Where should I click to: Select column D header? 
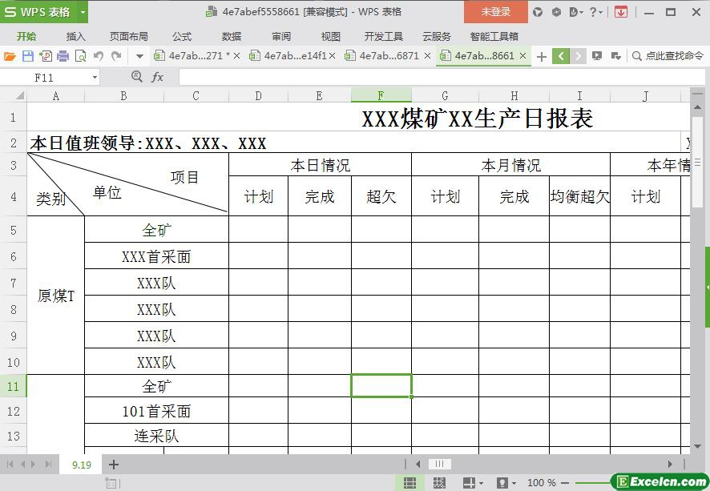258,95
